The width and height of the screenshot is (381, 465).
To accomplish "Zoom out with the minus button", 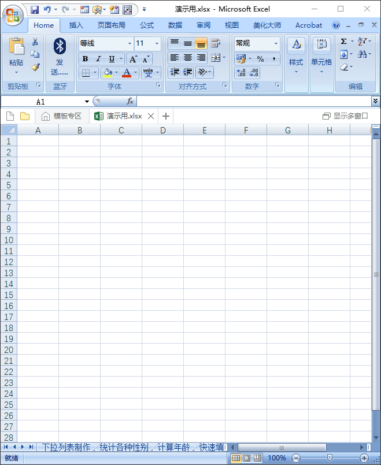I will point(296,458).
